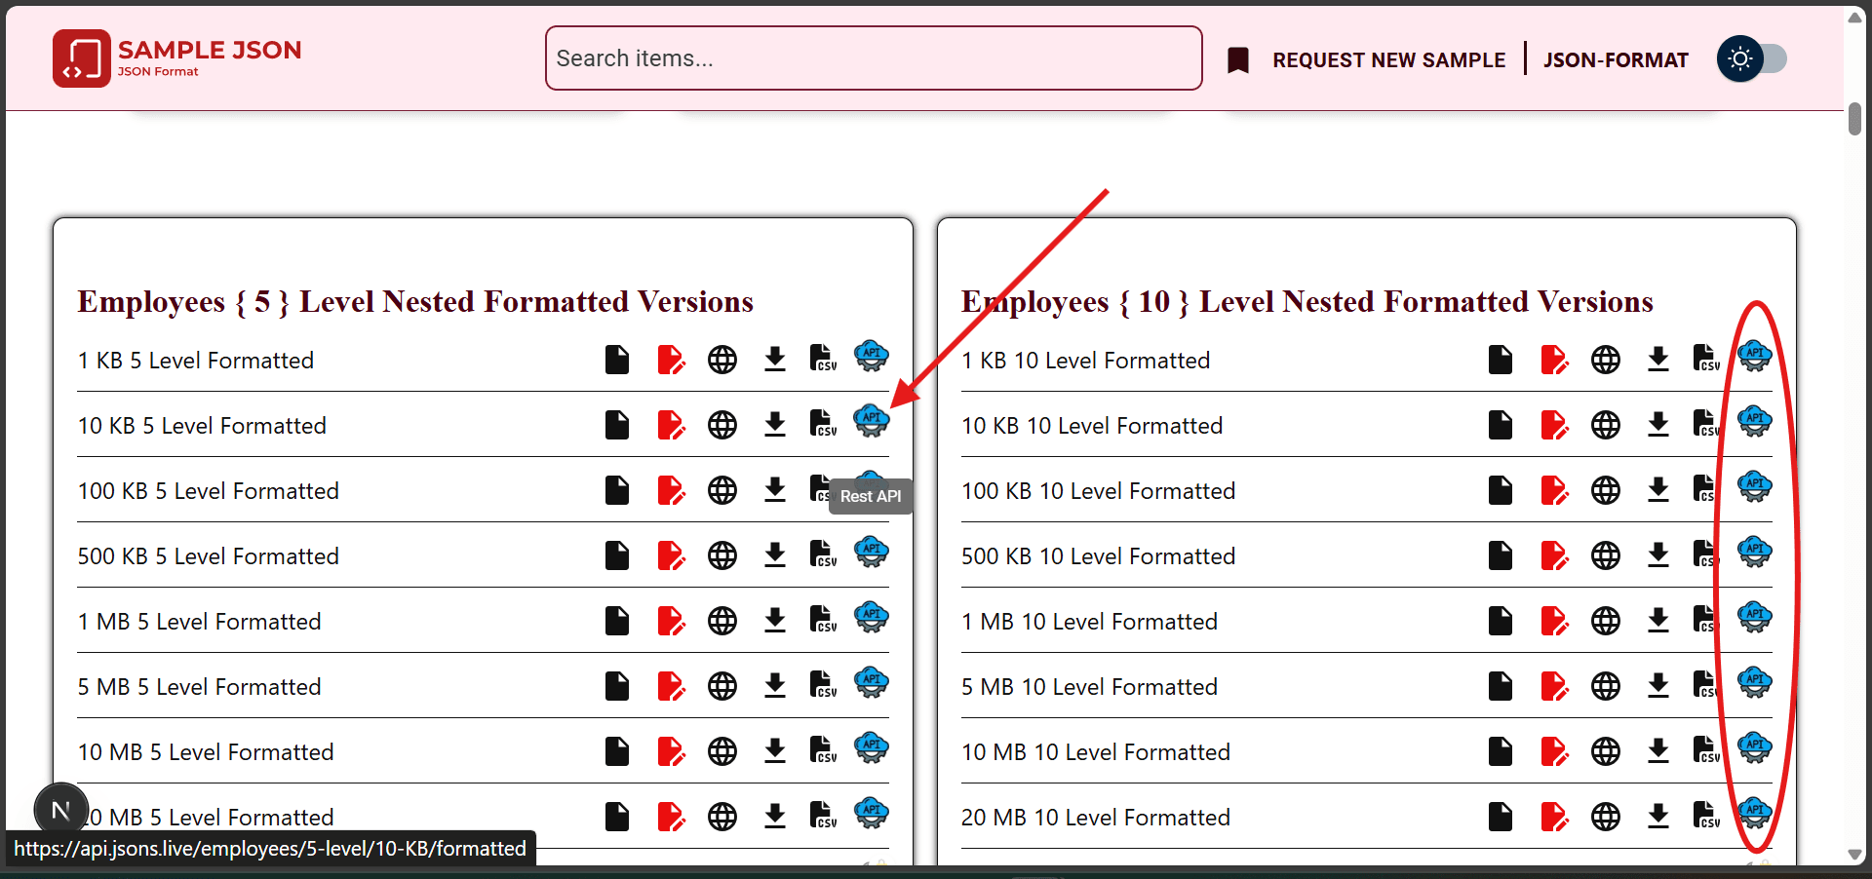Select the '10 MB 10 Level Formatted' label

[x=1096, y=752]
